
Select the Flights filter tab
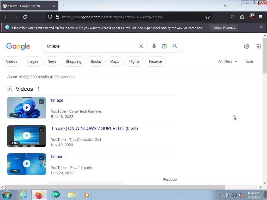point(134,61)
